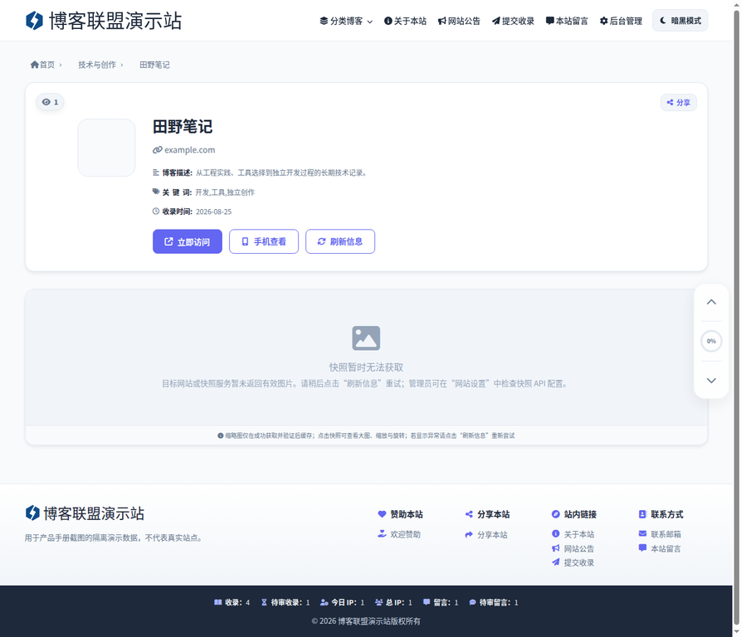Click the 分享 share button

pyautogui.click(x=678, y=103)
